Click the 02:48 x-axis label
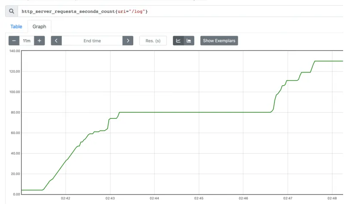This screenshot has height=207, width=353. [x=332, y=198]
